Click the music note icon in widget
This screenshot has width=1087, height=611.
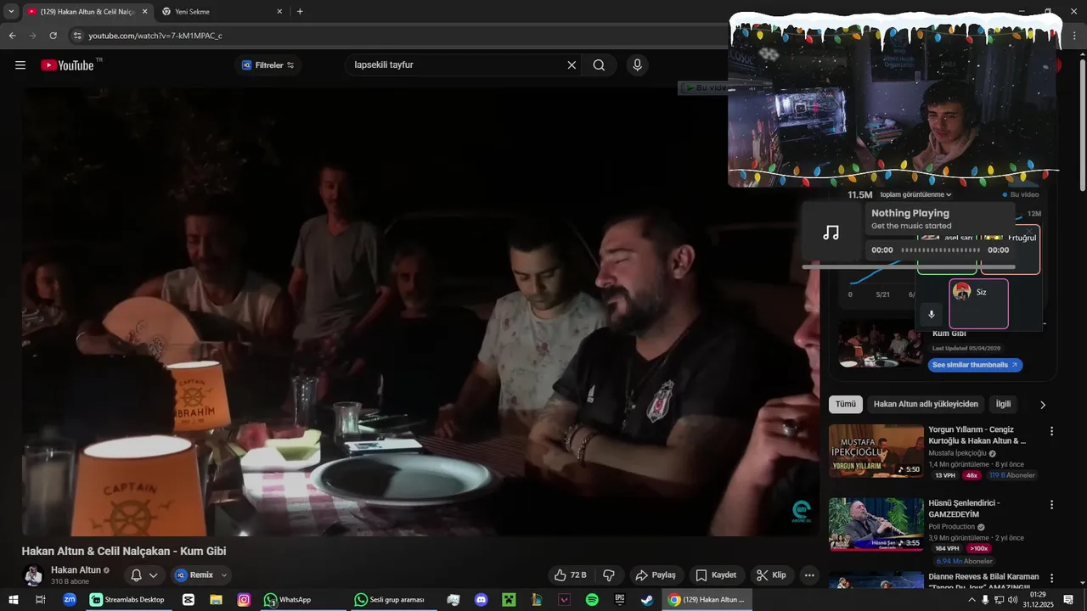point(831,233)
